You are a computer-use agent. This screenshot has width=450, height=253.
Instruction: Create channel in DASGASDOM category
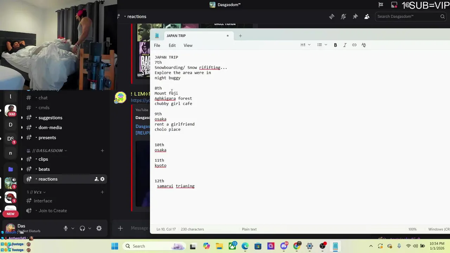pyautogui.click(x=102, y=150)
